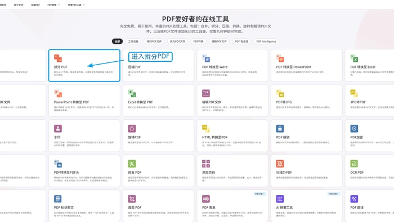This screenshot has width=394, height=222.
Task: Click the 修复 PDF title
Action: pos(135,173)
